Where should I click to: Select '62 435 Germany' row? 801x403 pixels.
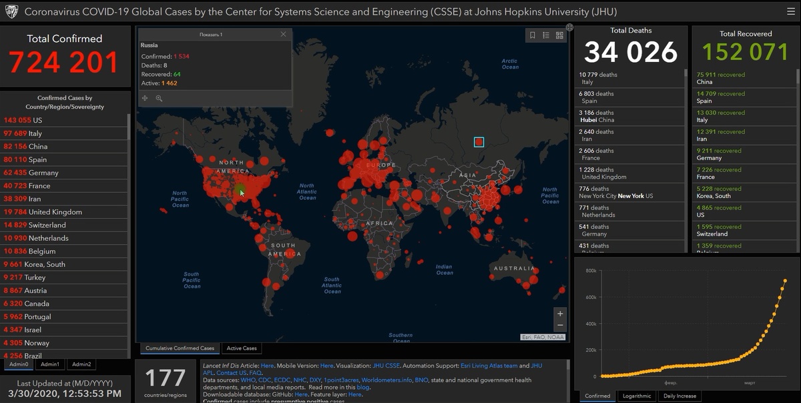64,173
